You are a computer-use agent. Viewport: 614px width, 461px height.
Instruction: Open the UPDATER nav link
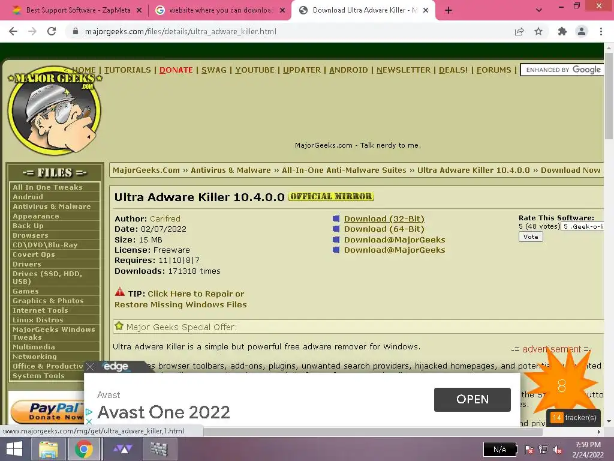302,70
